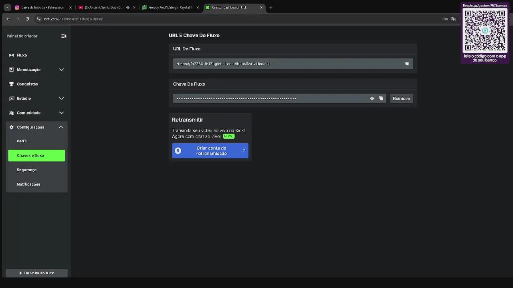The width and height of the screenshot is (513, 288).
Task: Click the Configurações gear icon
Action: [11, 127]
